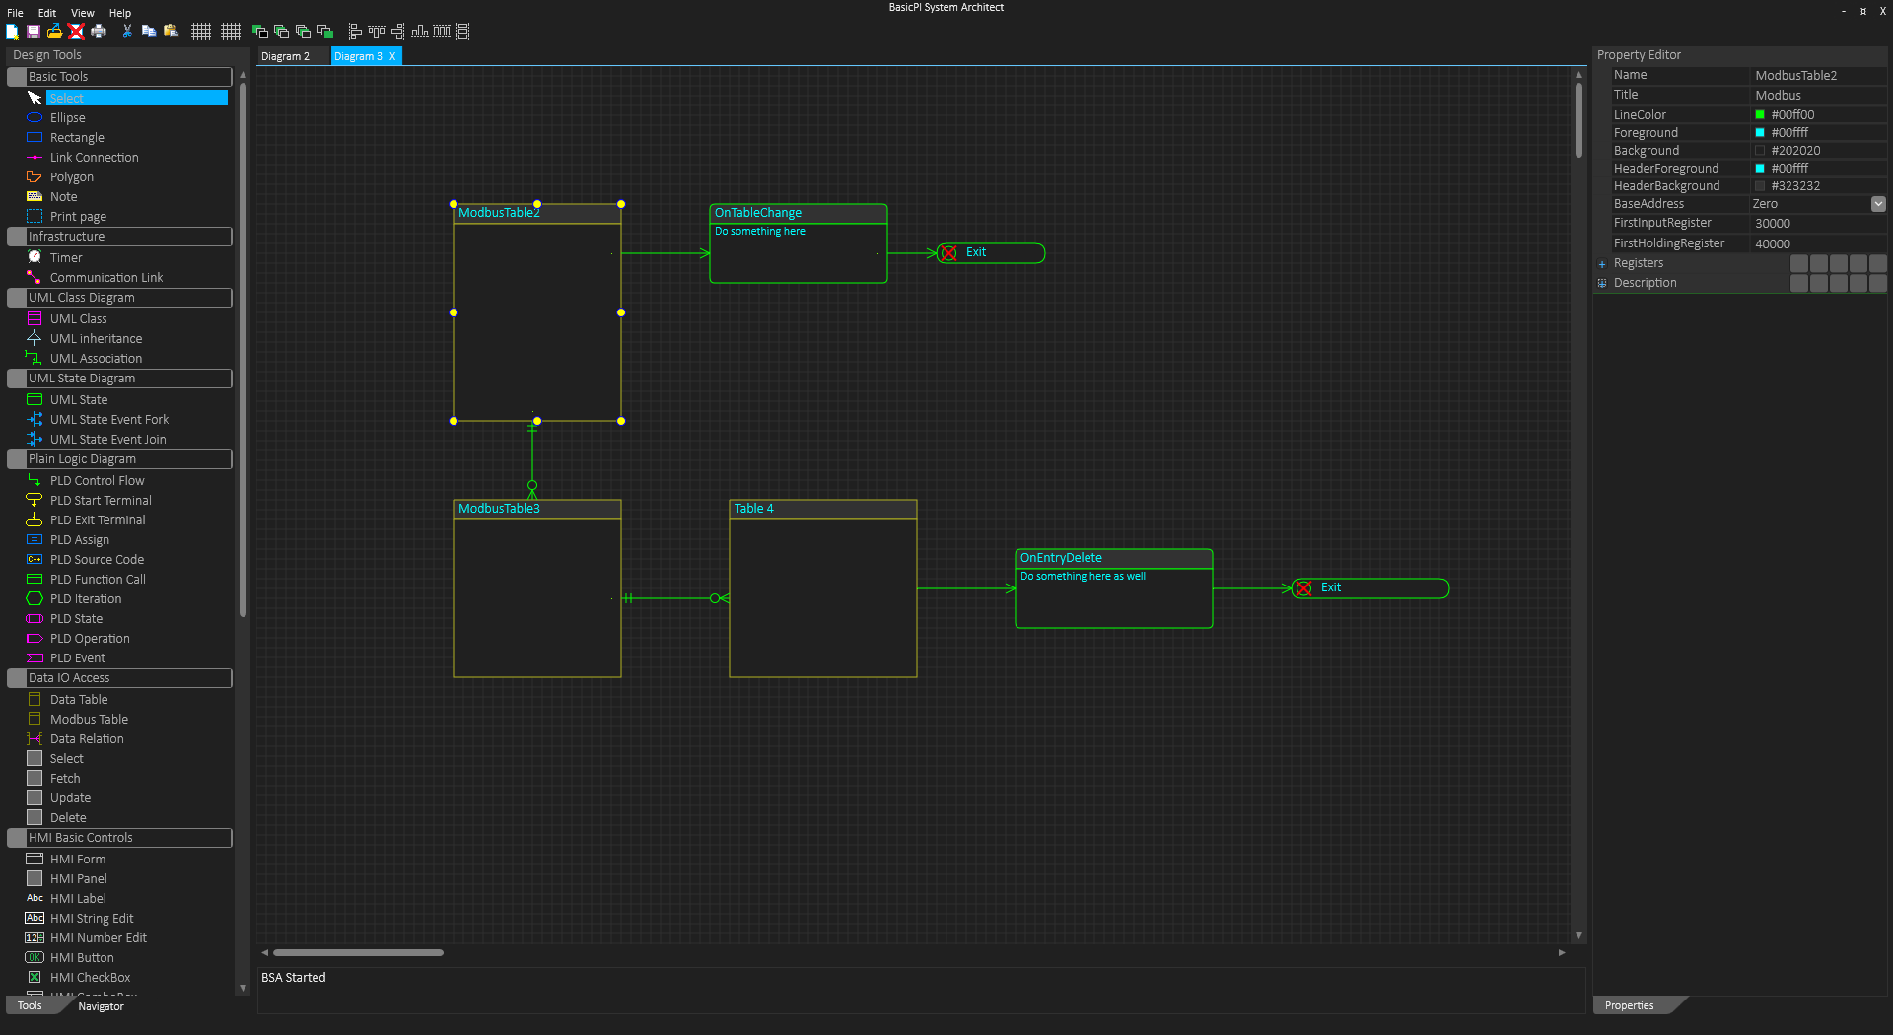Edit the FirstInputRegister value 30000
This screenshot has height=1035, width=1893.
[1818, 224]
